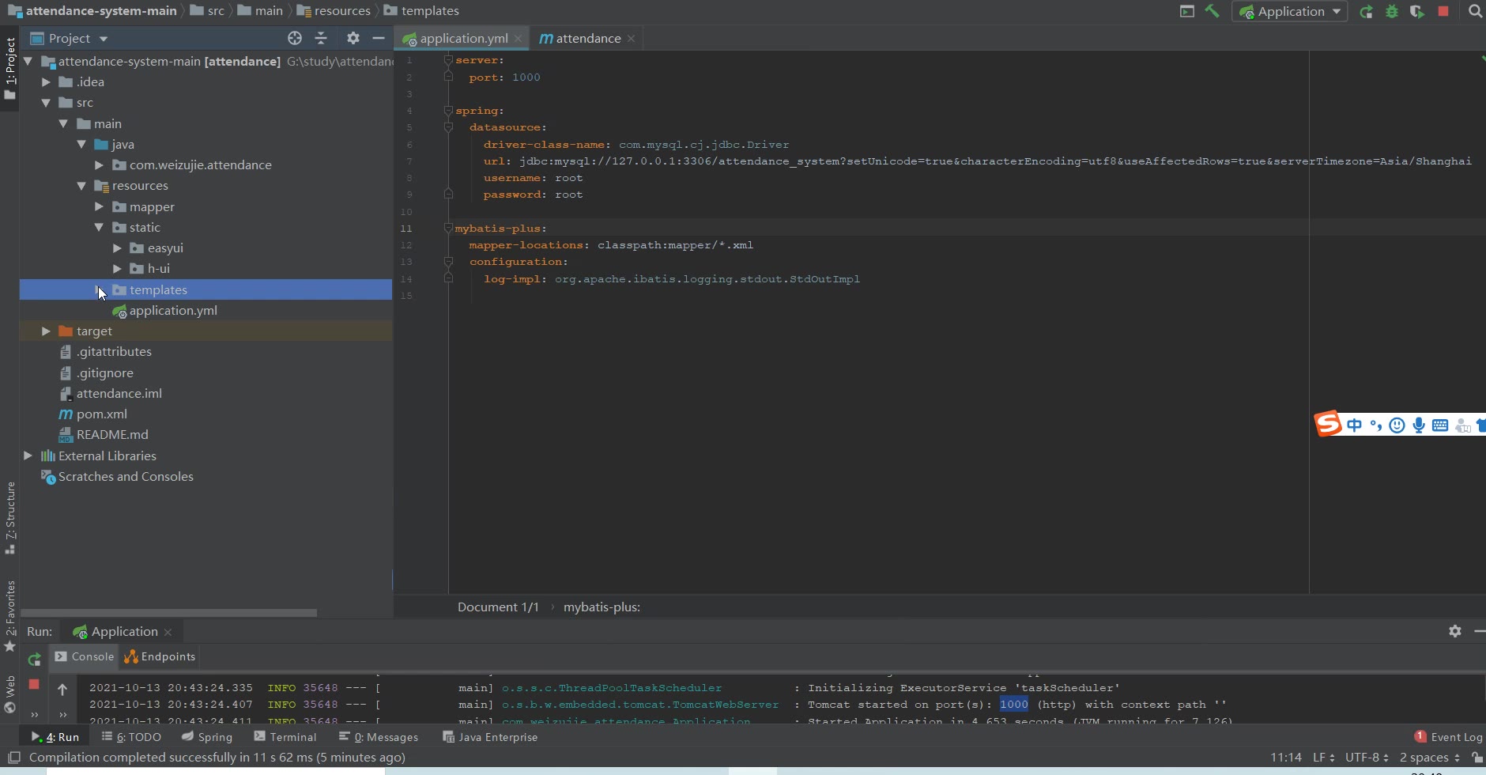This screenshot has height=775, width=1486.
Task: Open the Project view selector dropdown
Action: pos(70,38)
